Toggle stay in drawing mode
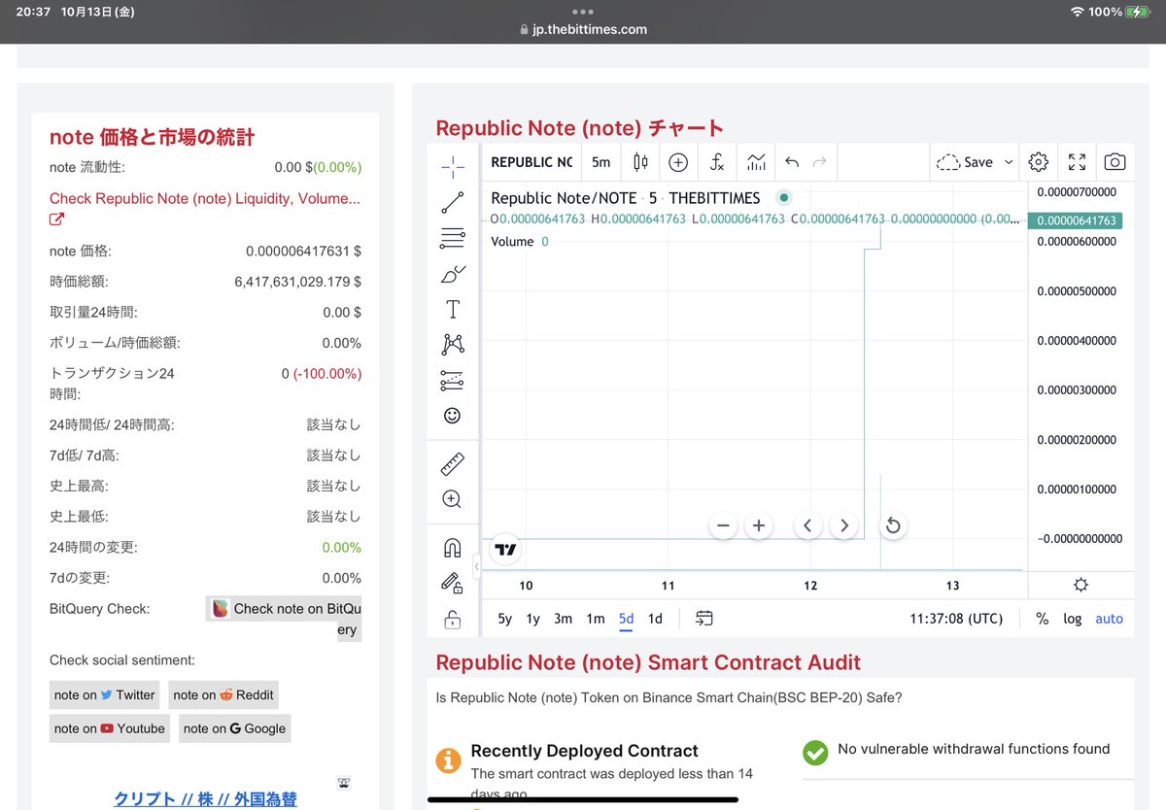This screenshot has width=1166, height=810. [452, 583]
